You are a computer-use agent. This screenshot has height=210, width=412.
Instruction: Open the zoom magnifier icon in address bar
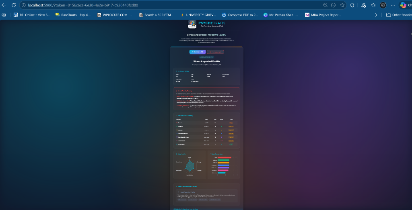325,5
